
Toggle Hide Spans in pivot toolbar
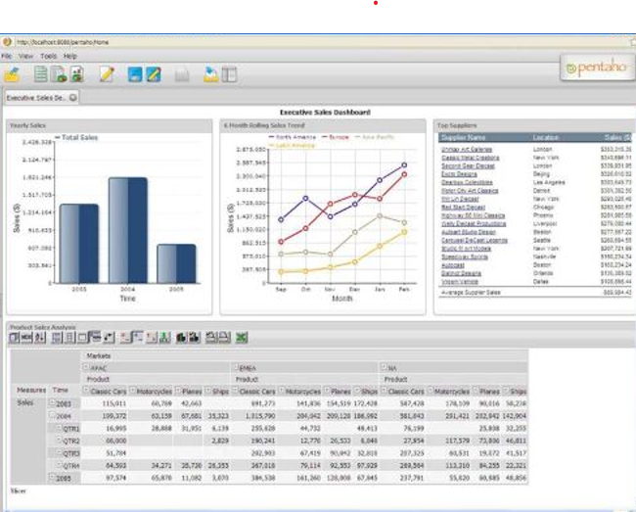click(x=69, y=337)
